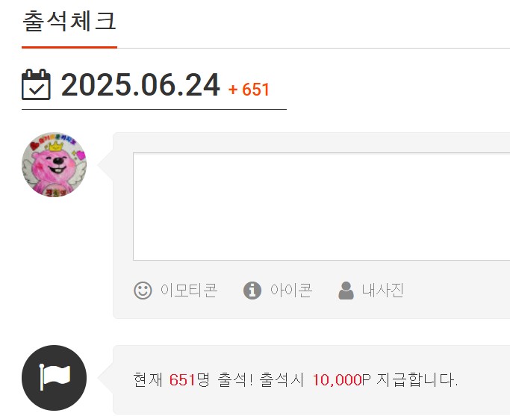
Task: Click the calendar check icon
Action: pos(36,84)
